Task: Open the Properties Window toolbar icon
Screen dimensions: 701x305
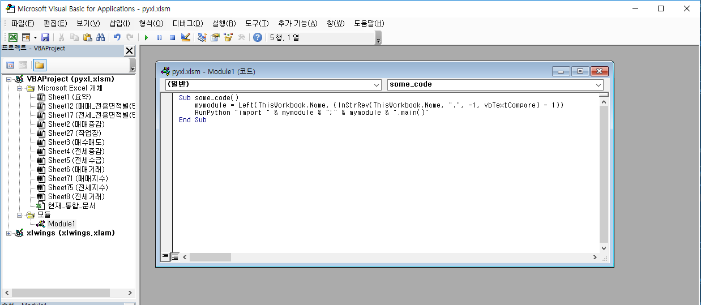Action: [x=215, y=37]
